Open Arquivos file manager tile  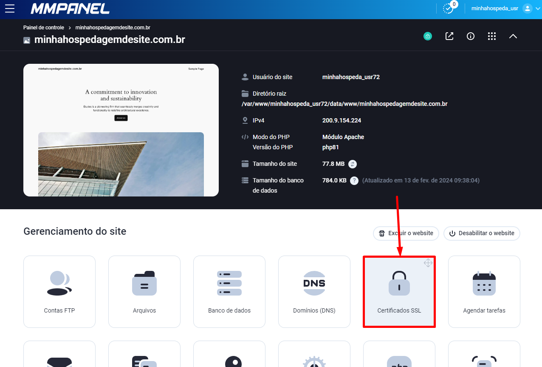coord(144,292)
